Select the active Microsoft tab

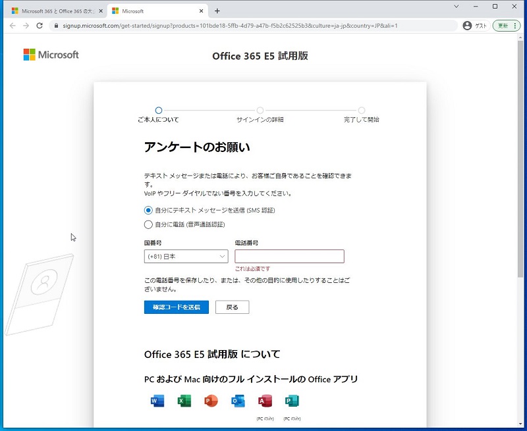click(158, 11)
